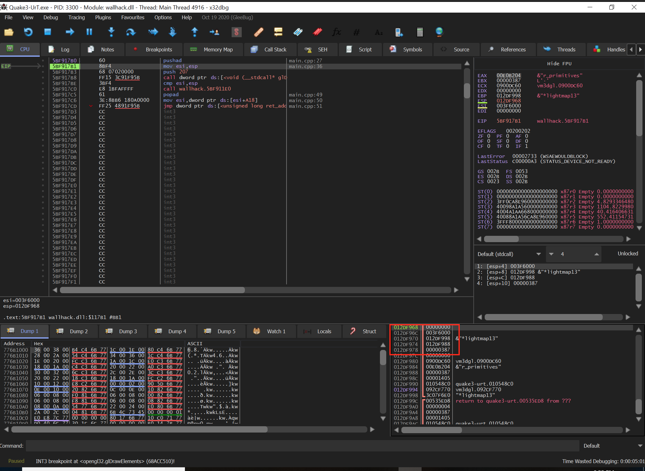Image resolution: width=645 pixels, height=471 pixels.
Task: Click the dump pane horizontal scrollbar
Action: tap(189, 429)
